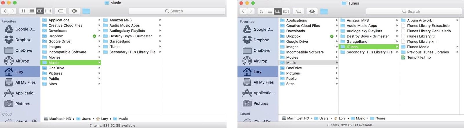Select iTunes Library Genius.itdb file
464x128 pixels.
[x=429, y=31]
